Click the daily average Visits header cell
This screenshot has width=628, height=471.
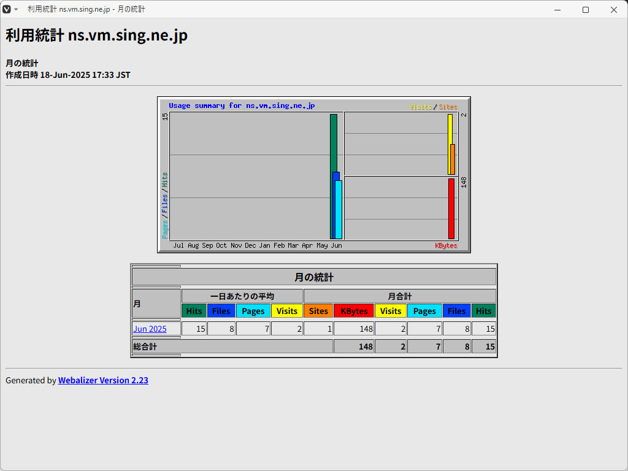[x=287, y=311]
